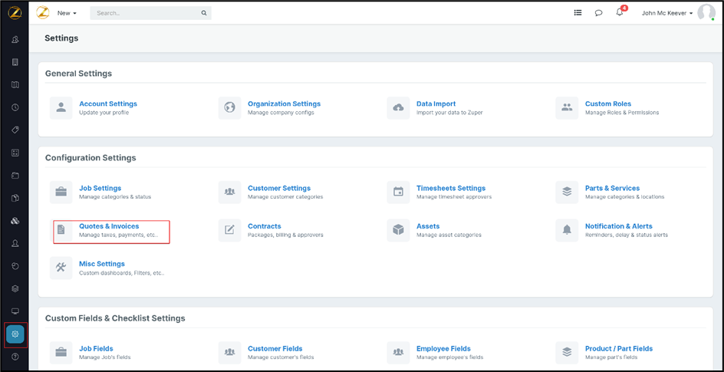Open the chat bubble icon in header
724x372 pixels.
point(598,13)
